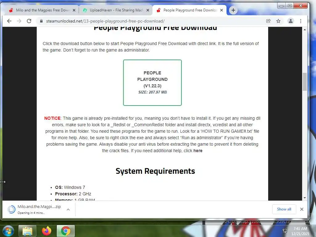
Task: Click the SIZE: 287.97 MB text
Action: (x=152, y=92)
